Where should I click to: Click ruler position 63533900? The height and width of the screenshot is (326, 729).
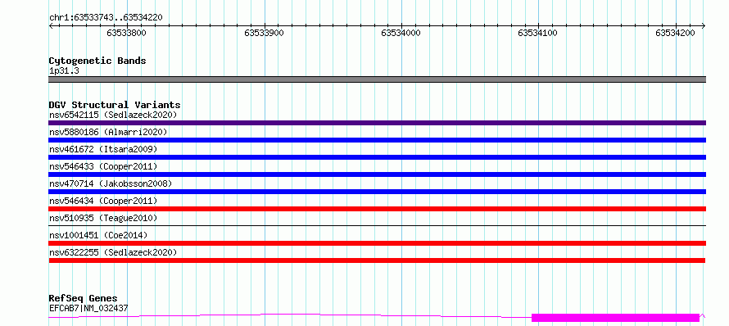tap(264, 33)
